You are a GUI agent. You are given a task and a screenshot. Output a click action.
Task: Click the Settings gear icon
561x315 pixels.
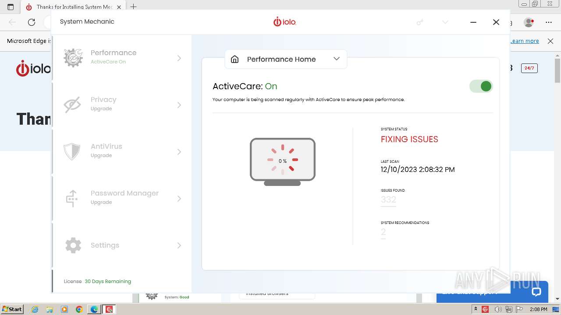tap(73, 245)
